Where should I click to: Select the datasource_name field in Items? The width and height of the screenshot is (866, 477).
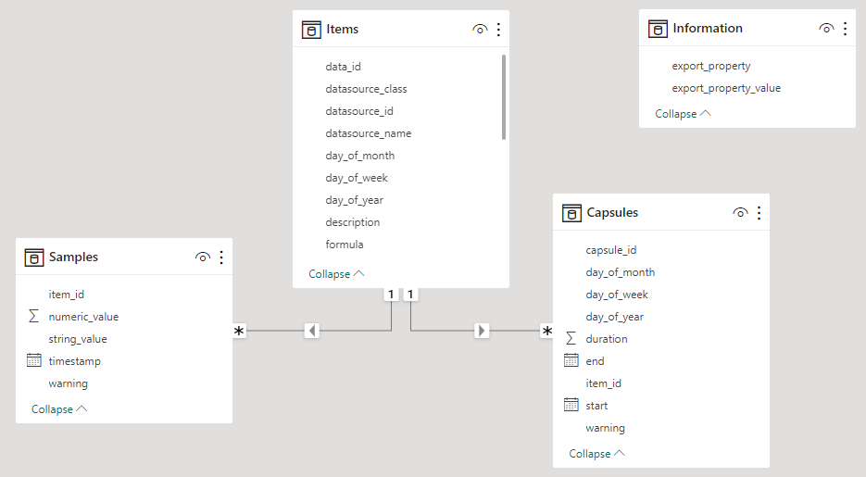click(x=368, y=133)
